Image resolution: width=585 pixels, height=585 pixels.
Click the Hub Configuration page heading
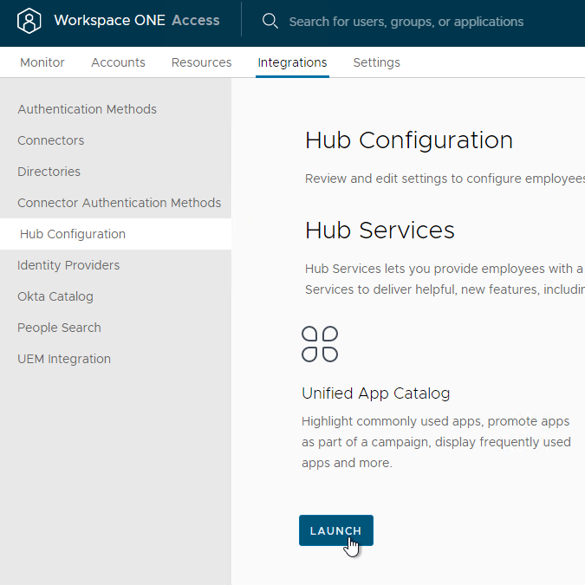coord(409,141)
